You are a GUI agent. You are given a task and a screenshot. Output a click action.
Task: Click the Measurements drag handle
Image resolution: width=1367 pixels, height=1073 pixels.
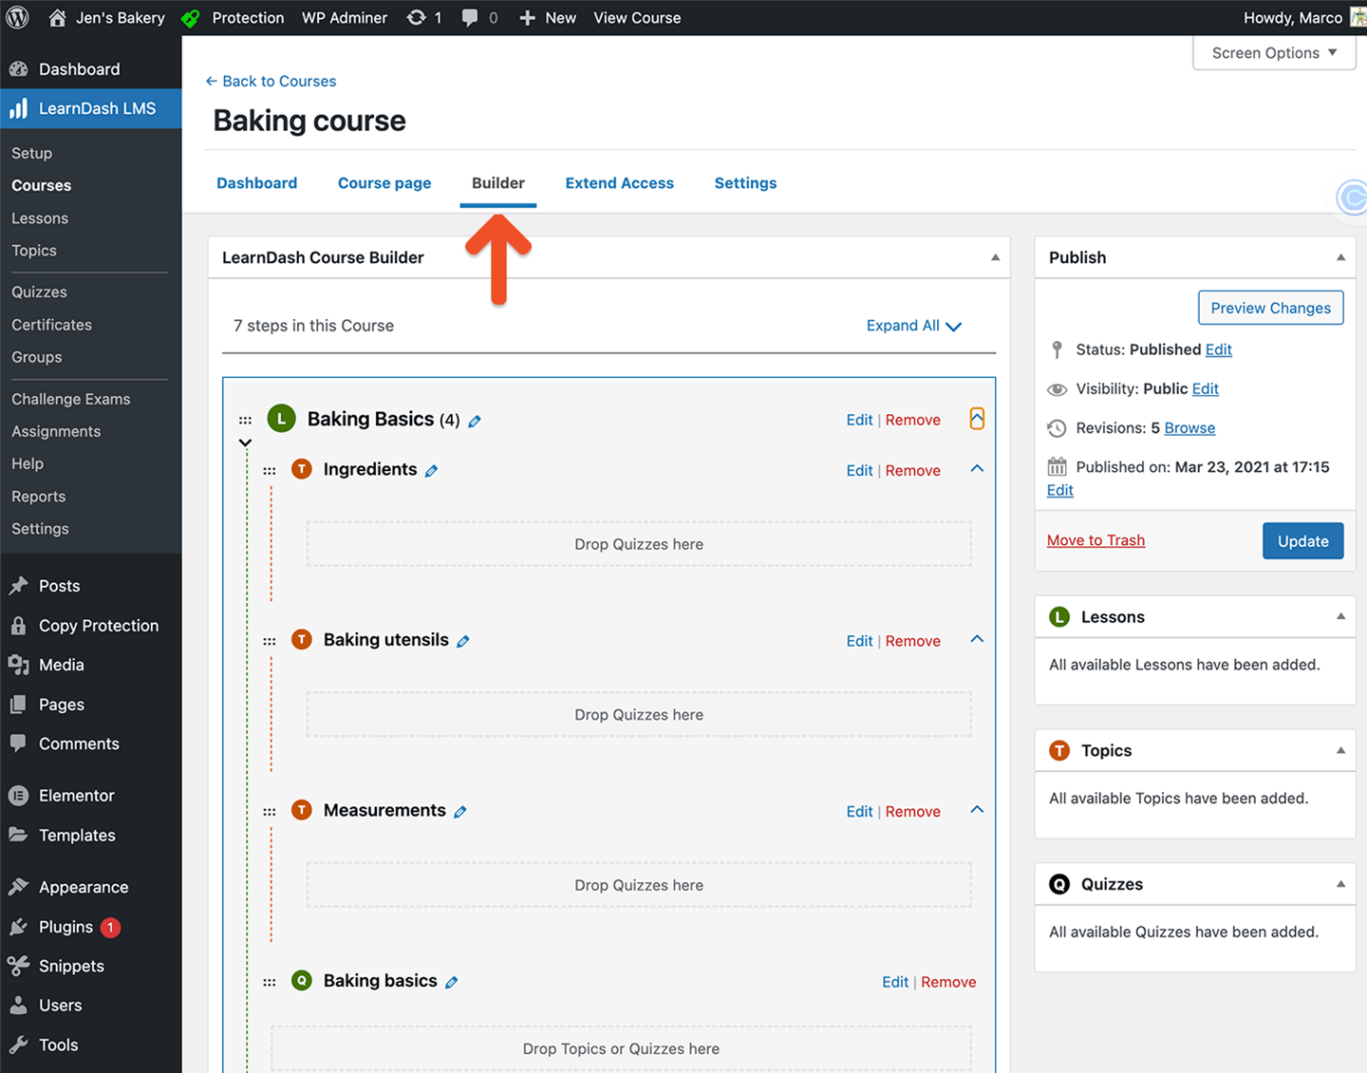(270, 812)
